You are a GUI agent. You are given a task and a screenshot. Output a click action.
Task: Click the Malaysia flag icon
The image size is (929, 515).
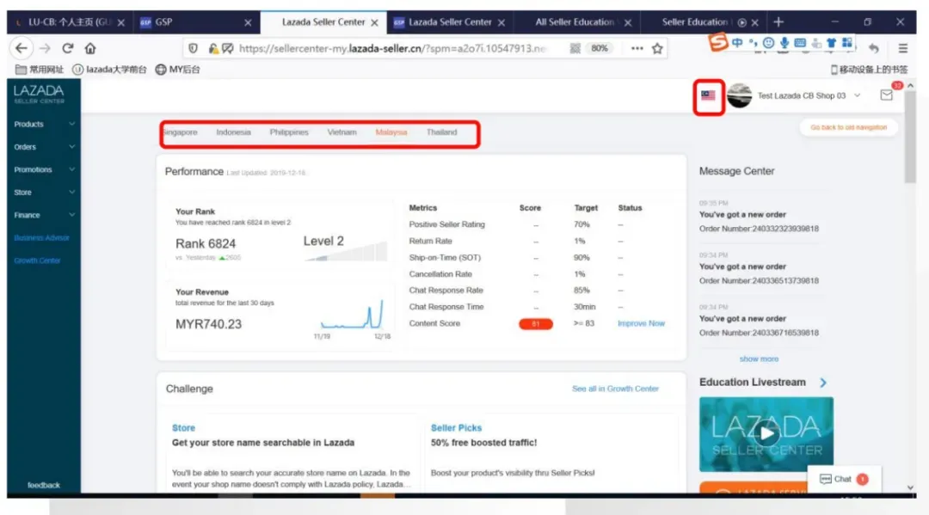708,95
